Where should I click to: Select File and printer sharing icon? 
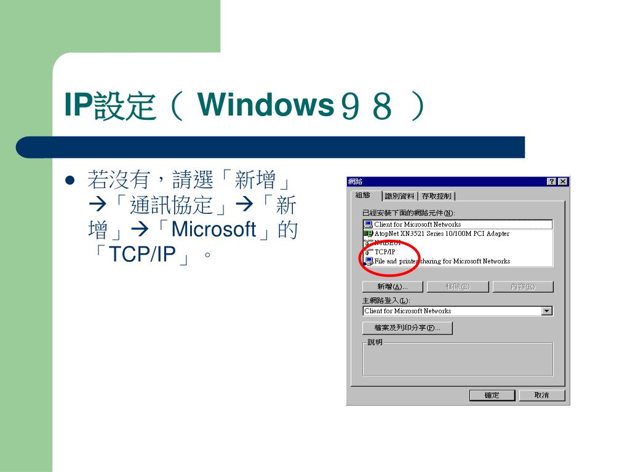(x=368, y=261)
